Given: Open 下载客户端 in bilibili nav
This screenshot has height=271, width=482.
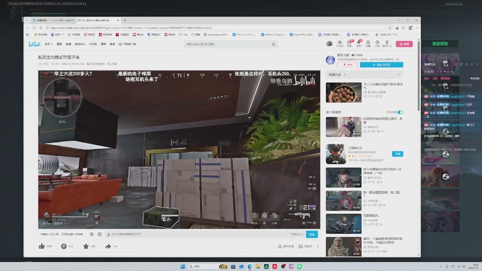Looking at the screenshot, I should [x=127, y=44].
